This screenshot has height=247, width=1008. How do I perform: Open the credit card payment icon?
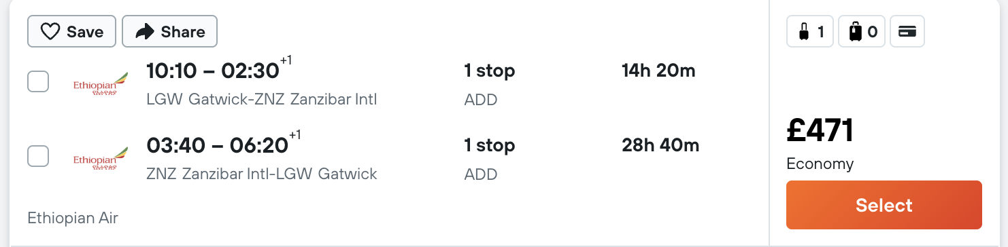click(907, 31)
